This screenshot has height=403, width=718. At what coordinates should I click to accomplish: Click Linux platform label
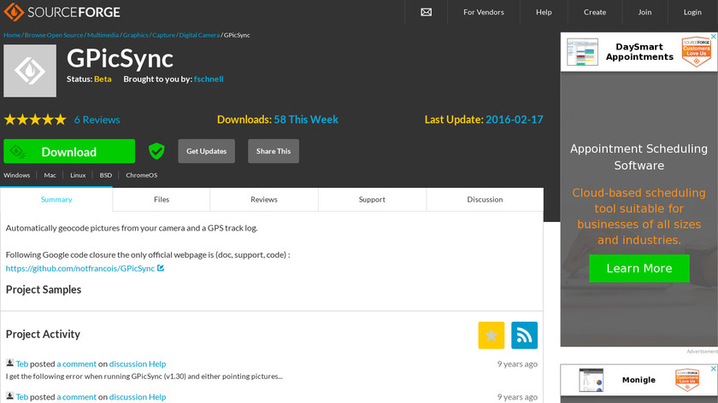coord(78,175)
